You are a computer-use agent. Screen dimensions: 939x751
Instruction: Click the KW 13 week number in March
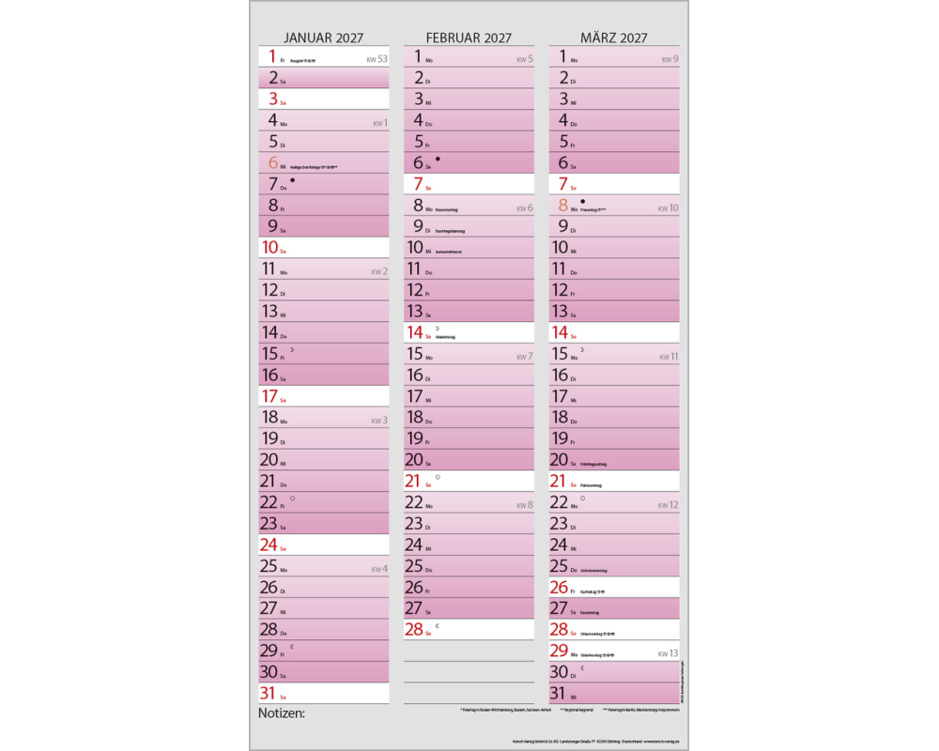[x=668, y=653]
